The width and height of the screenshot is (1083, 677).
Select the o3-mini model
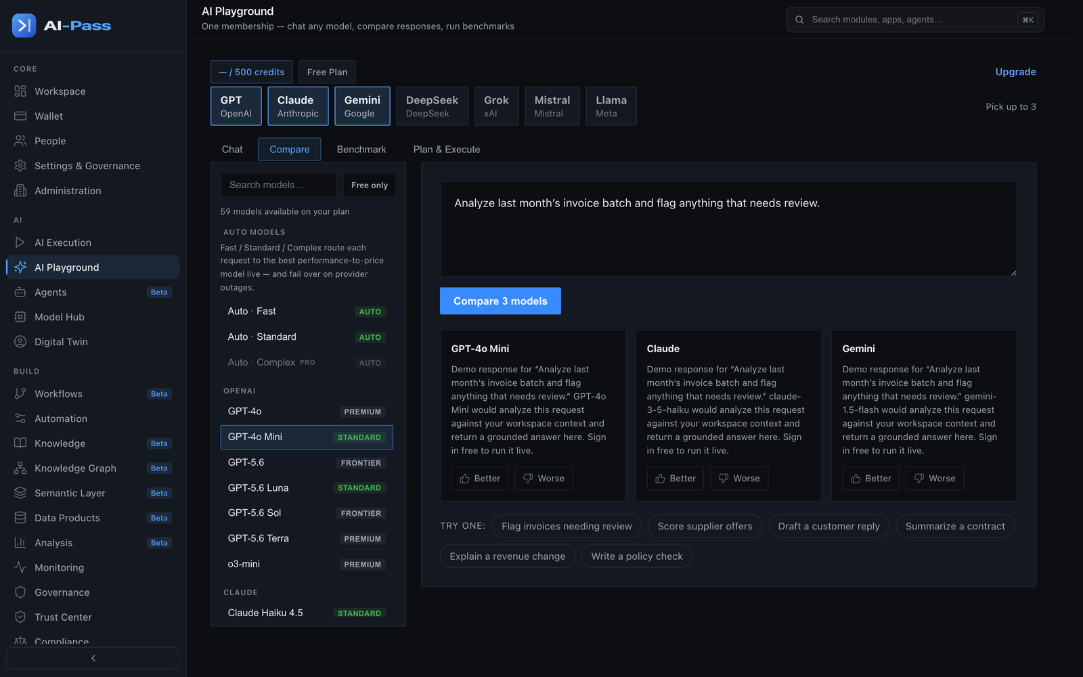click(307, 564)
